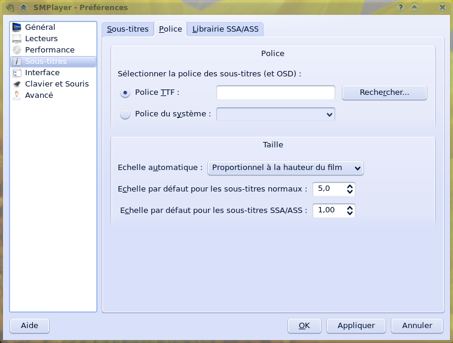Click the Annuler button

point(417,326)
